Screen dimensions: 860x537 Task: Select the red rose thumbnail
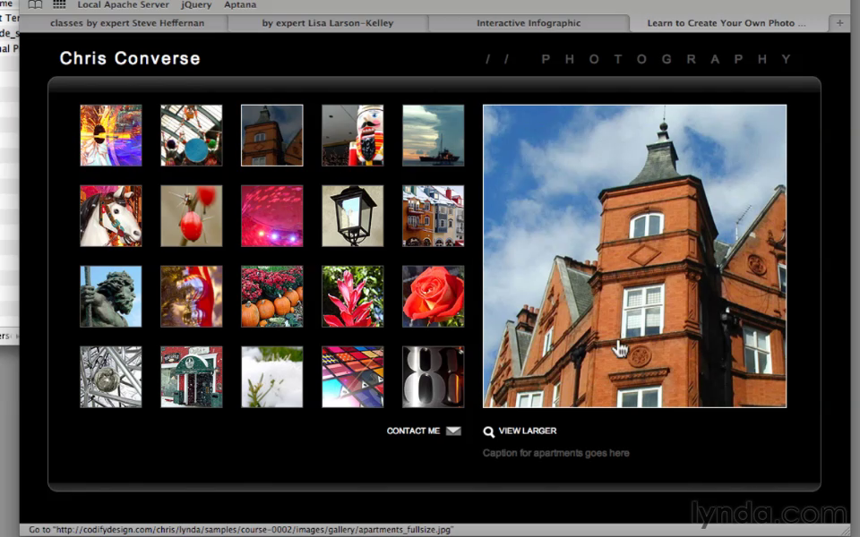(x=434, y=296)
